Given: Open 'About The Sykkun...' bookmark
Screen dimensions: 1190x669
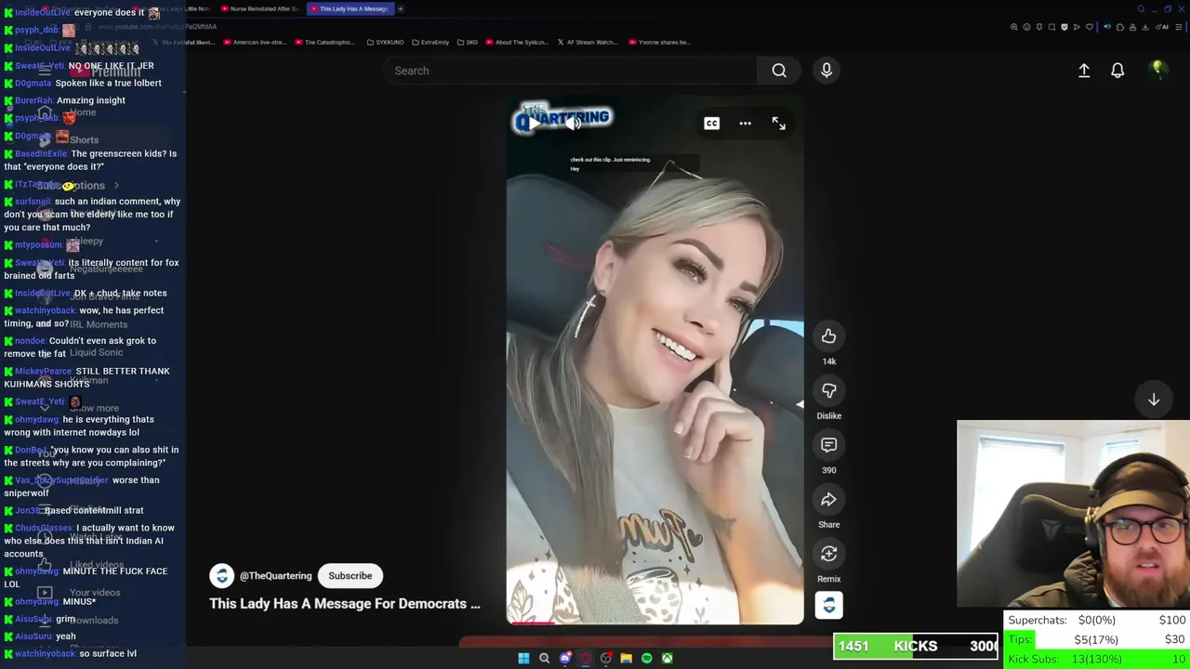Looking at the screenshot, I should click(517, 42).
